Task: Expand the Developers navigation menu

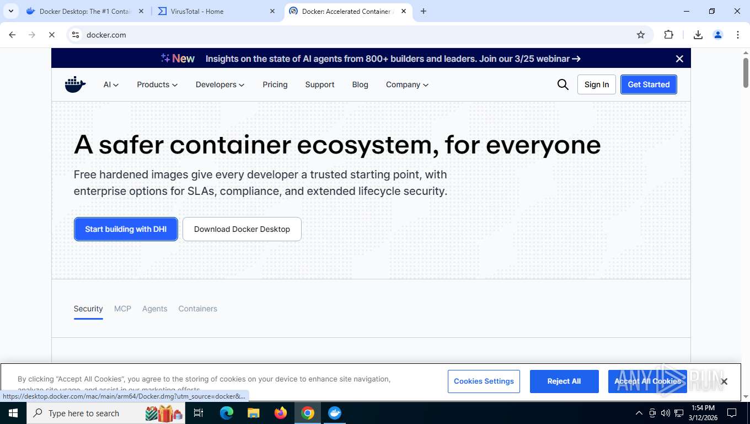Action: pyautogui.click(x=220, y=84)
